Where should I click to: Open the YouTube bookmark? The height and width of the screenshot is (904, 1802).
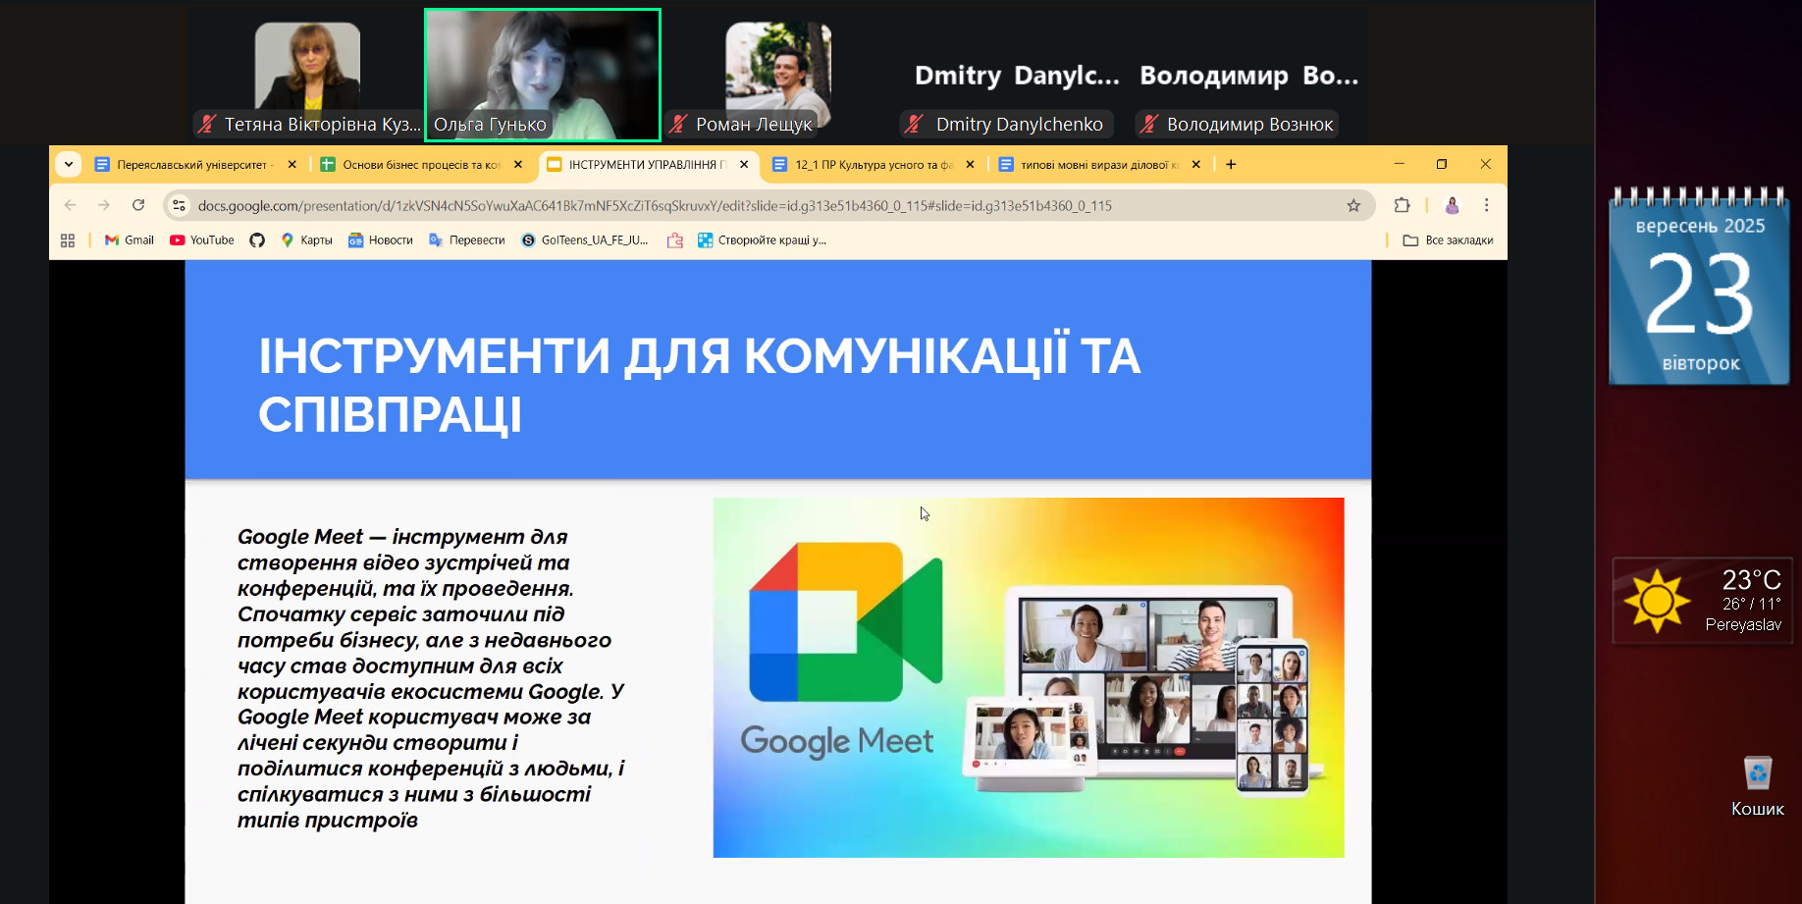(202, 240)
